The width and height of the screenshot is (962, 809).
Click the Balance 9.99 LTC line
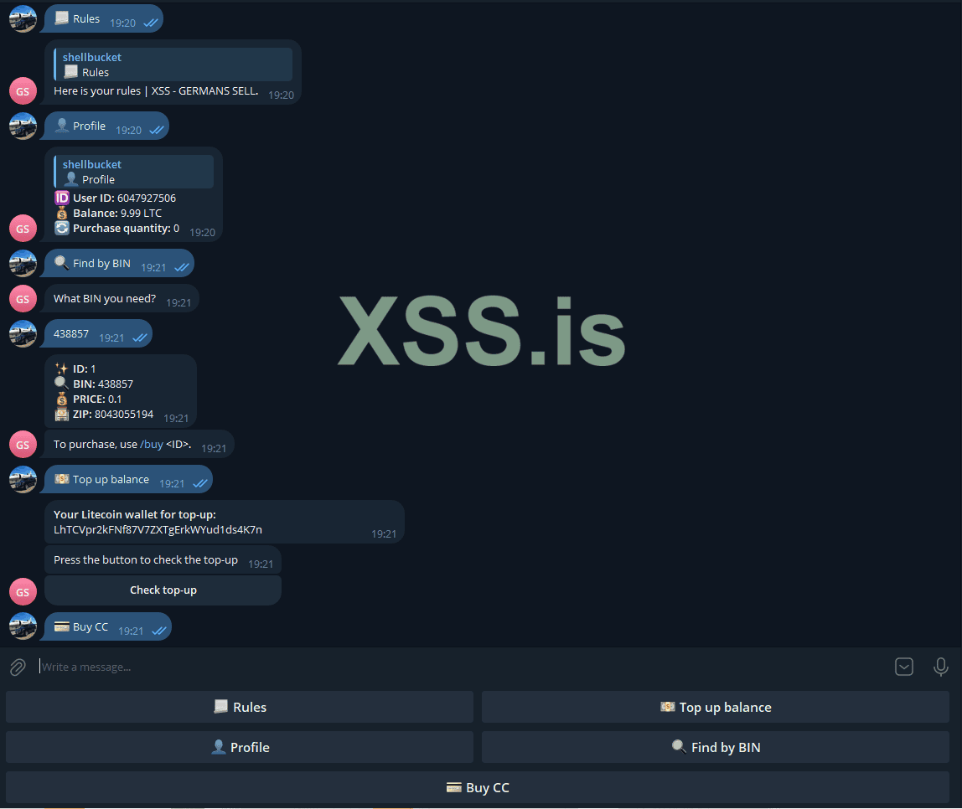point(109,213)
